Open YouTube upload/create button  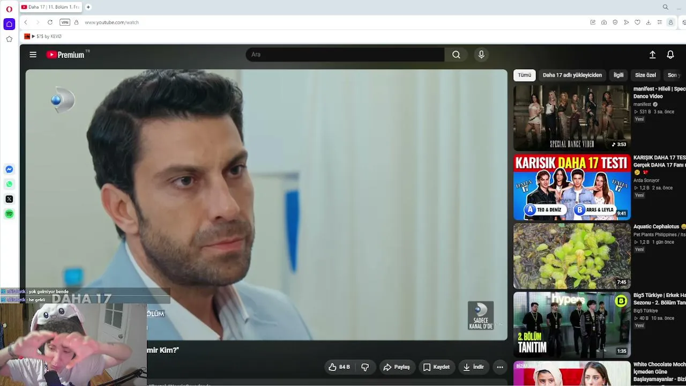coord(652,55)
